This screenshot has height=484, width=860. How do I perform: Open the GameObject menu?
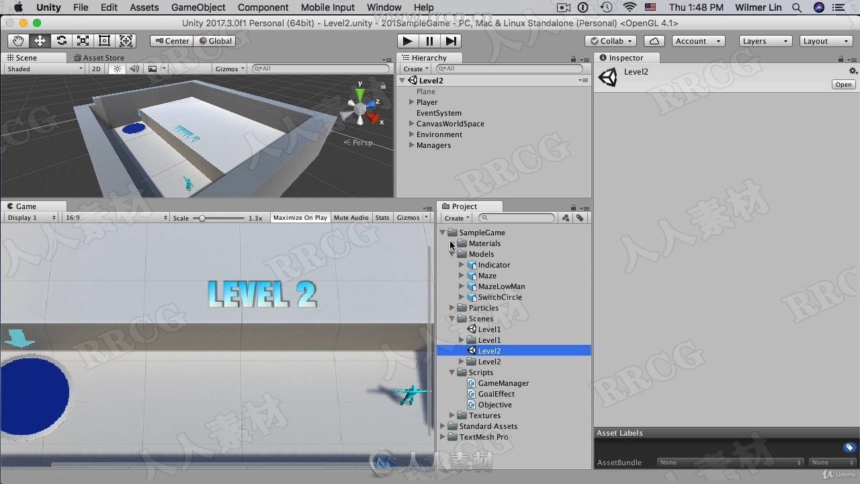(198, 7)
